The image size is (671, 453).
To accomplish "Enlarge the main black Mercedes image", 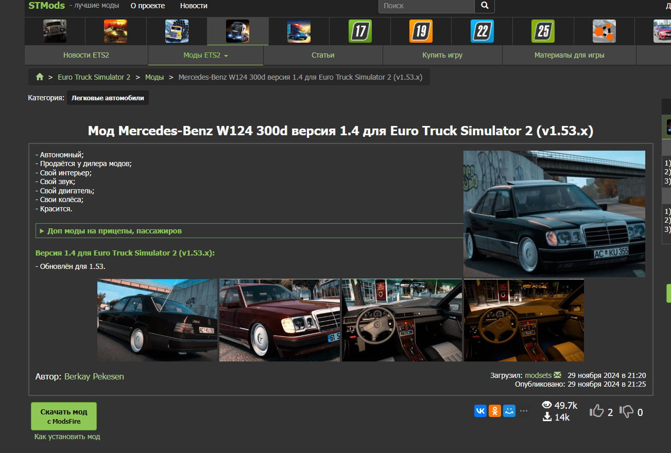I will coord(554,214).
